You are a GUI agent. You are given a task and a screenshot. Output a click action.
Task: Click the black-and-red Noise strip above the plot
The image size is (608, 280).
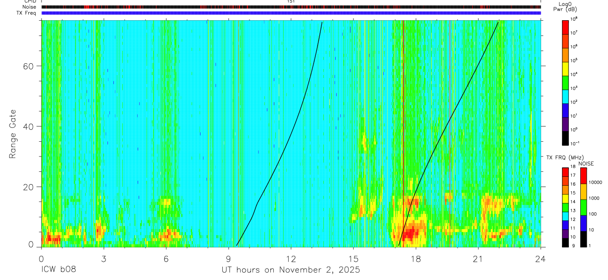tap(291, 7)
